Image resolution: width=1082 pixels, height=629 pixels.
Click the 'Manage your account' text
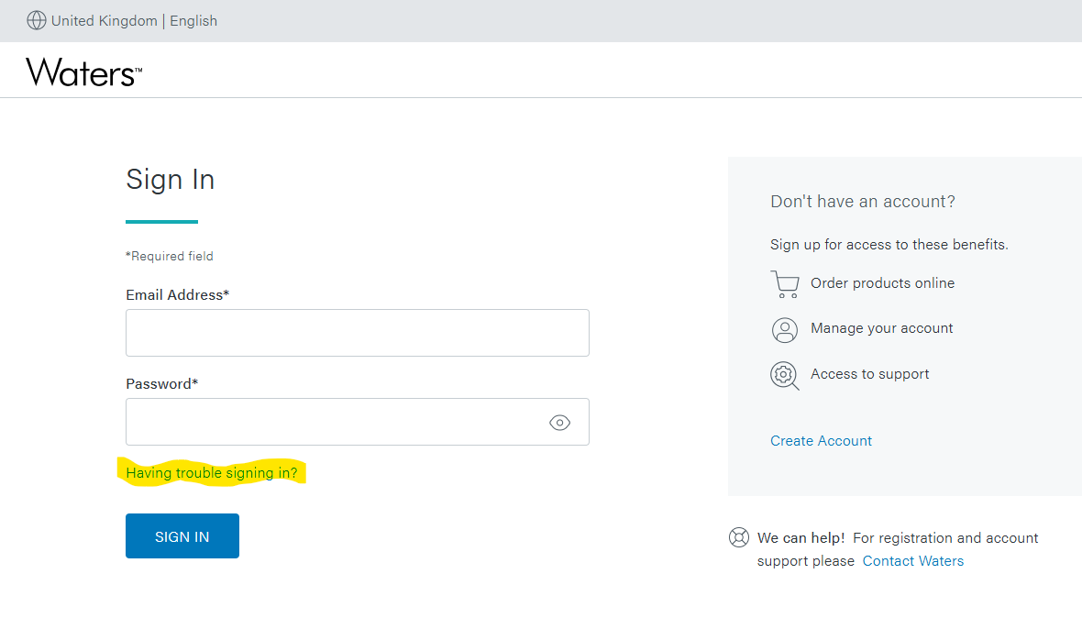pos(881,328)
